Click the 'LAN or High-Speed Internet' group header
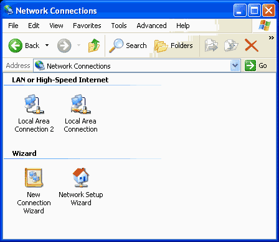Screen dimensions: 279x242 (x=60, y=80)
